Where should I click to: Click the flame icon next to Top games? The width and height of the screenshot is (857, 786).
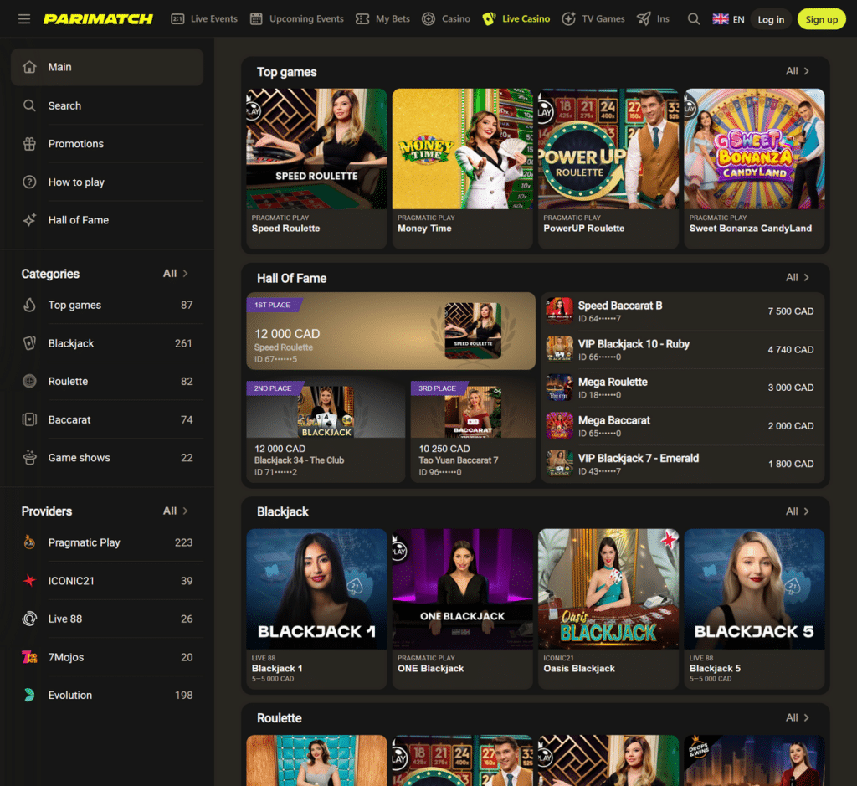[30, 305]
